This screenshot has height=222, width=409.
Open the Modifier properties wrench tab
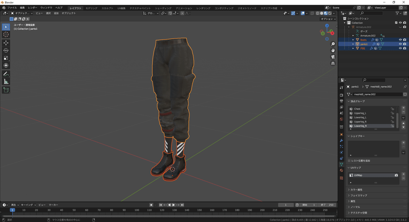[342, 140]
